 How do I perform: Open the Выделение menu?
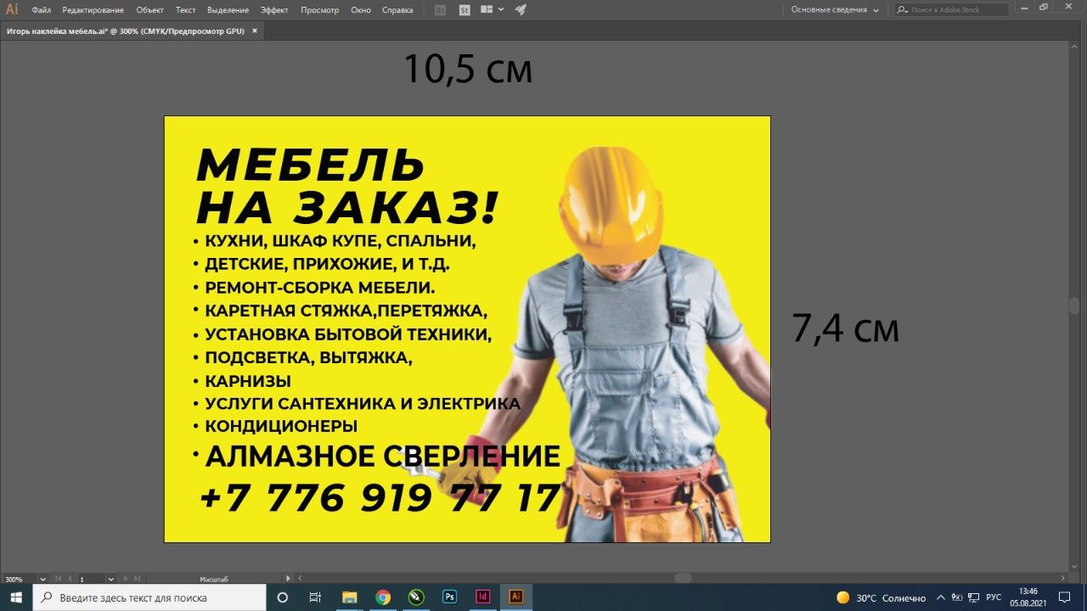[x=228, y=10]
